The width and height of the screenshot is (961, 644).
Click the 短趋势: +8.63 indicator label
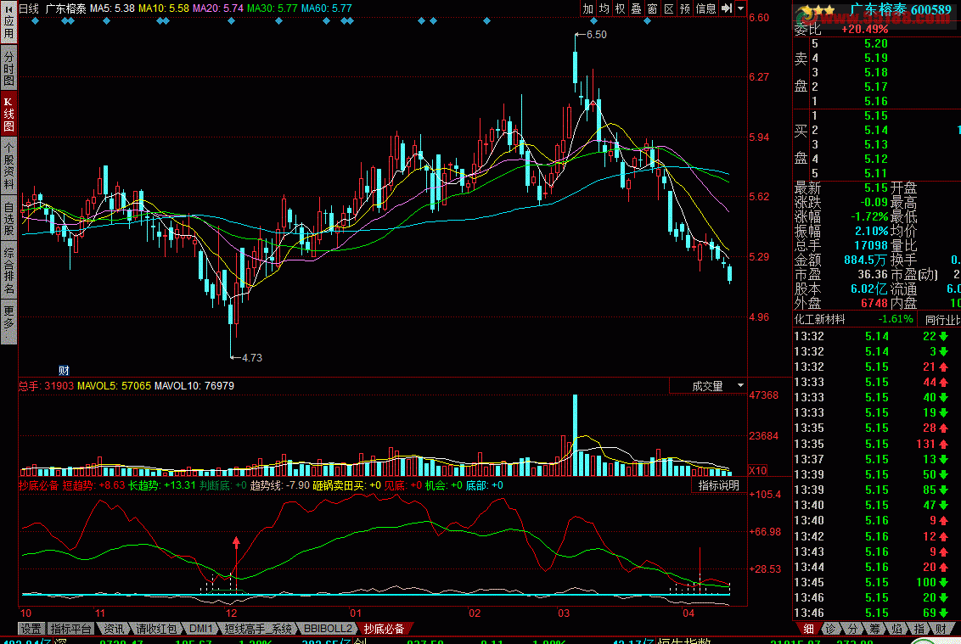point(93,485)
